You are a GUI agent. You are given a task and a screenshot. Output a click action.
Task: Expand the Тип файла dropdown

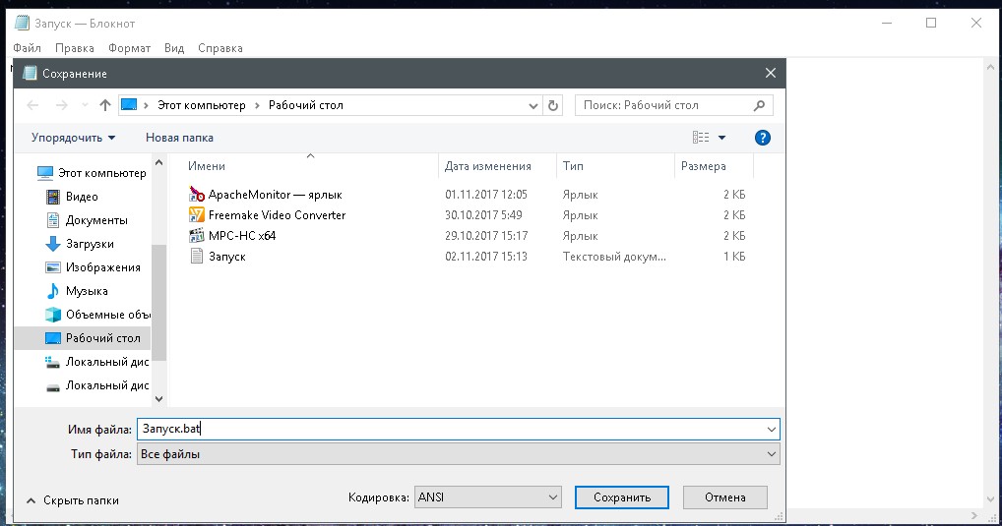459,453
